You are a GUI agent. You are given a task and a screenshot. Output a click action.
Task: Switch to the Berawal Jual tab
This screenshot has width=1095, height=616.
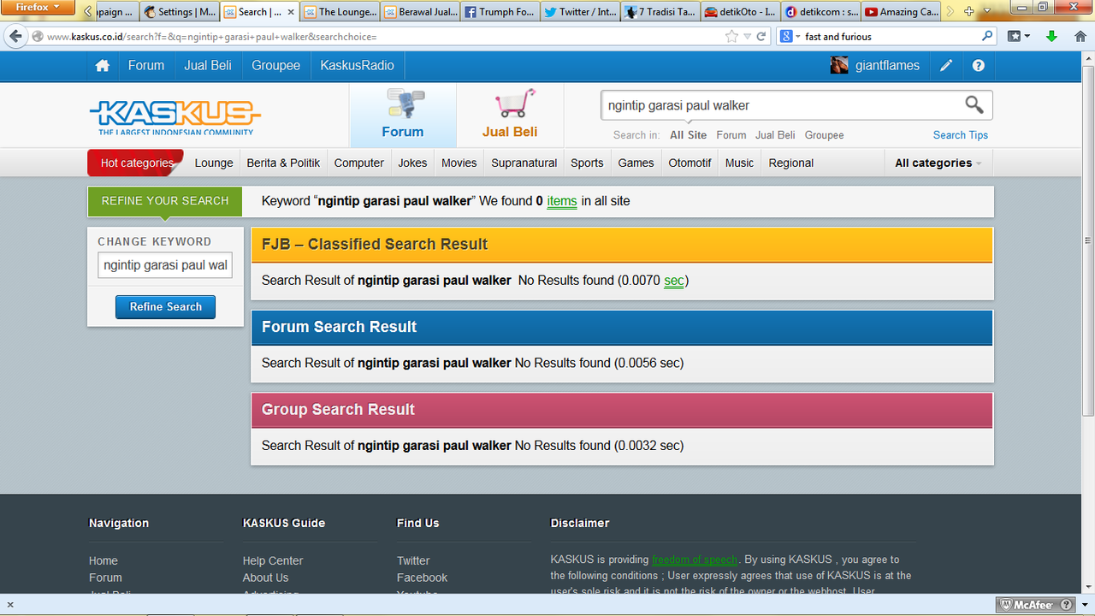click(419, 12)
